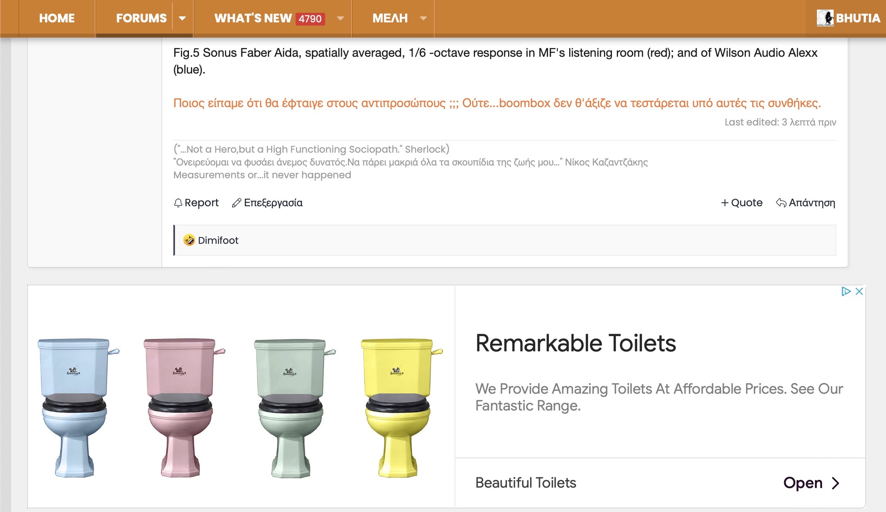The height and width of the screenshot is (512, 886).
Task: Close the toilet advertisement with the X
Action: 859,291
